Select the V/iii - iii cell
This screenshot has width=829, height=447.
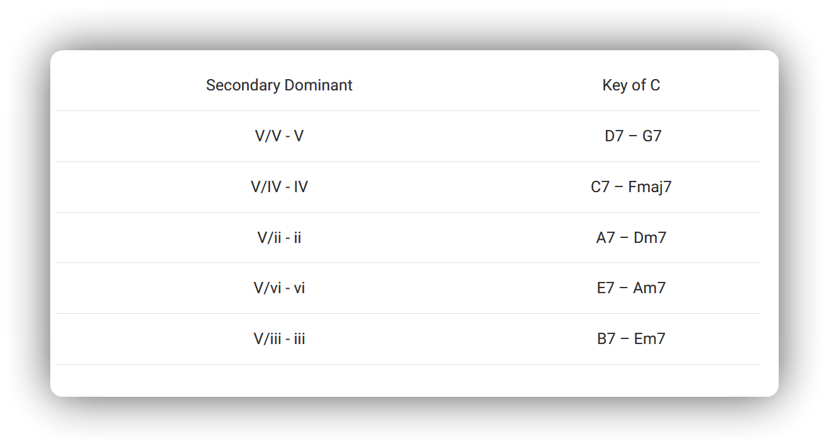279,339
